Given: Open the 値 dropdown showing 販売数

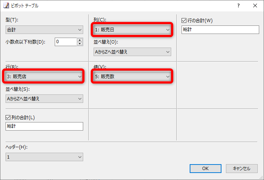Looking at the screenshot, I should click(132, 77).
